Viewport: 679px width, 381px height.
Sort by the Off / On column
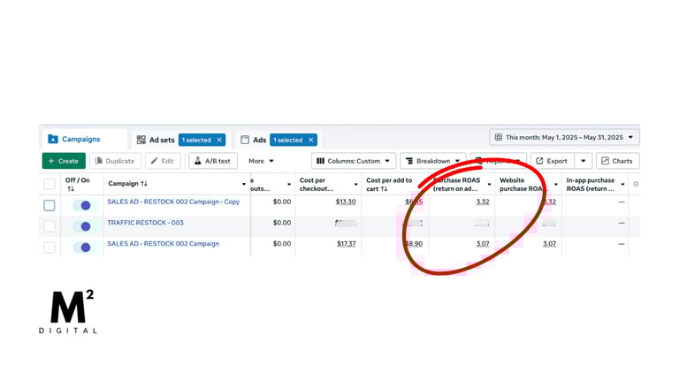[71, 189]
